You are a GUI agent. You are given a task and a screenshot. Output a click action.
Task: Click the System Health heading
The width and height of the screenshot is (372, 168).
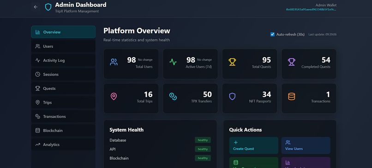coord(126,130)
